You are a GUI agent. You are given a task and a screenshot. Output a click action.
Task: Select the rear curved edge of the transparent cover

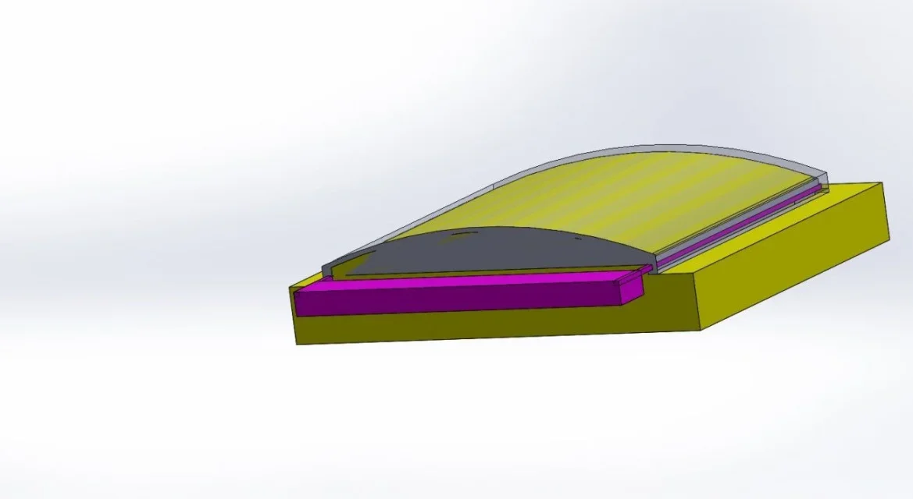tap(664, 145)
